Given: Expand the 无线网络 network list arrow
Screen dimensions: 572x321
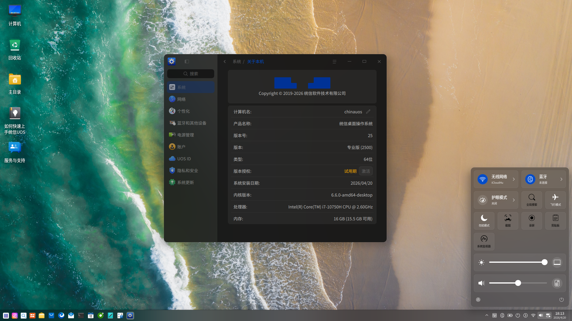Looking at the screenshot, I should (x=514, y=179).
